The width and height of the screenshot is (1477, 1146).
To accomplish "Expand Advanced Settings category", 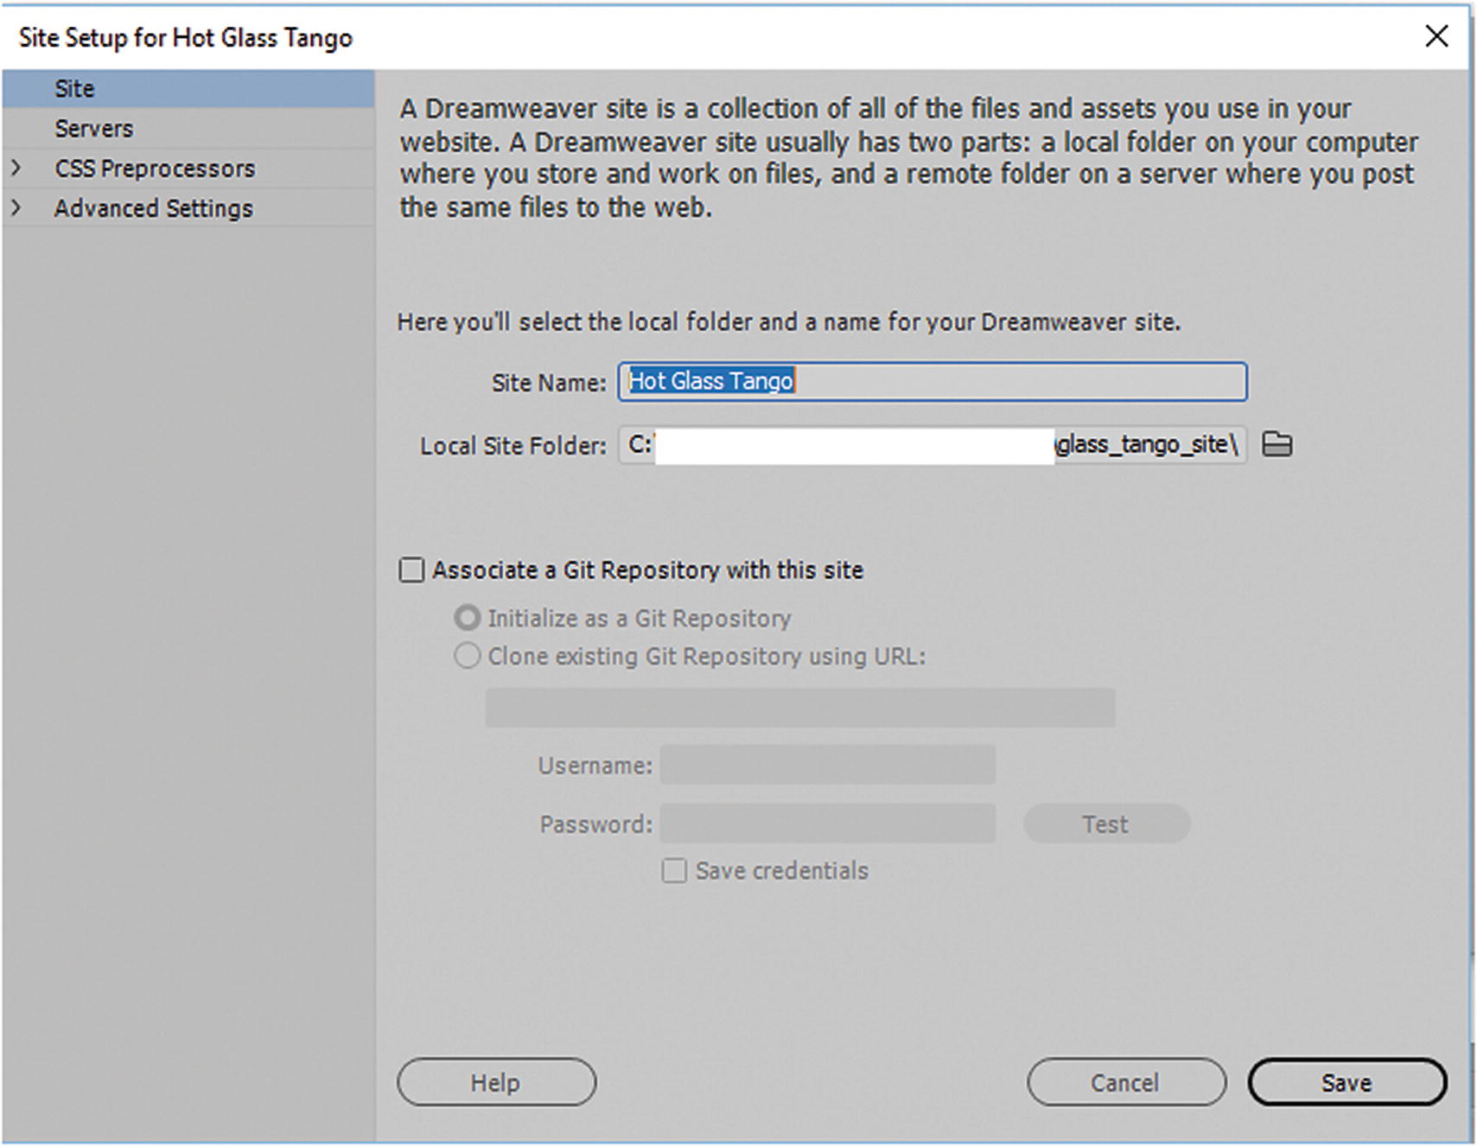I will click(x=16, y=208).
